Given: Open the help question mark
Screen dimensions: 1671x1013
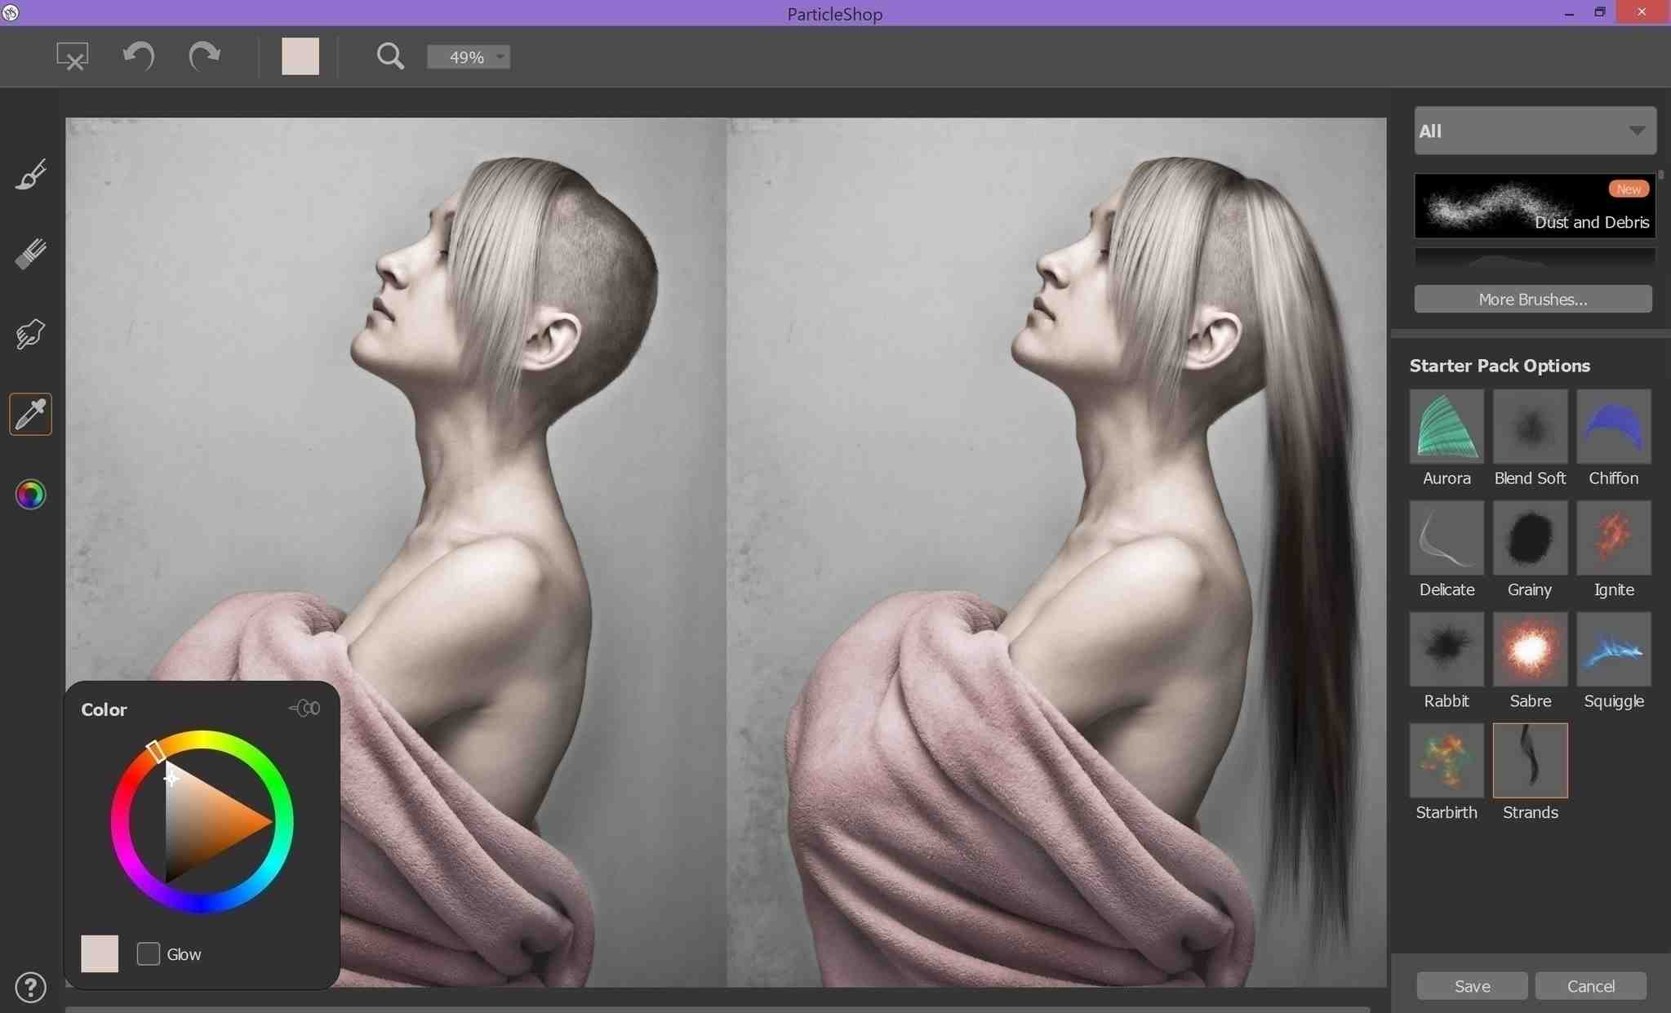Looking at the screenshot, I should 31,987.
